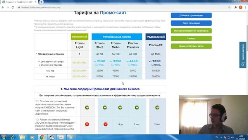
Task: Click the 'Promo-Turbo' plan name
Action: [x=115, y=45]
